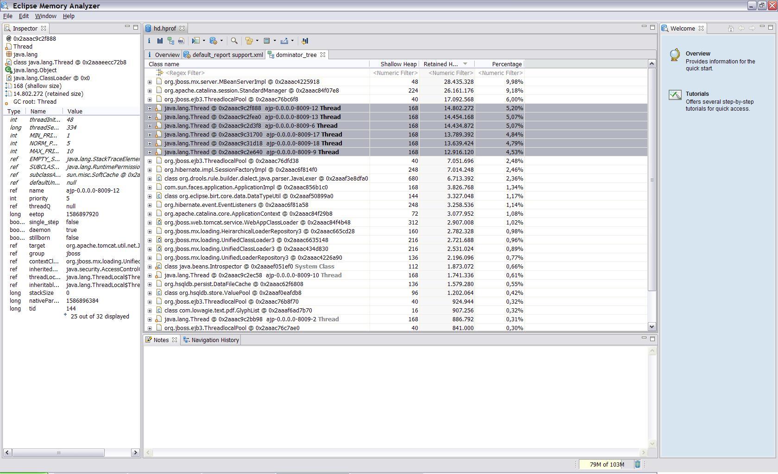The height and width of the screenshot is (474, 778).
Task: Open the File menu
Action: [8, 16]
